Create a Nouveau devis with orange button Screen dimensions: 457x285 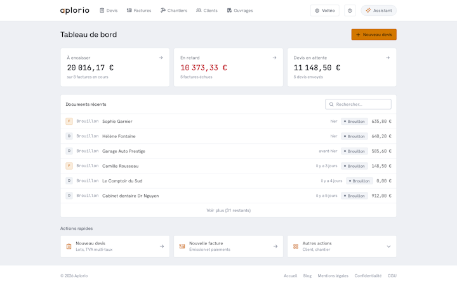tap(374, 35)
